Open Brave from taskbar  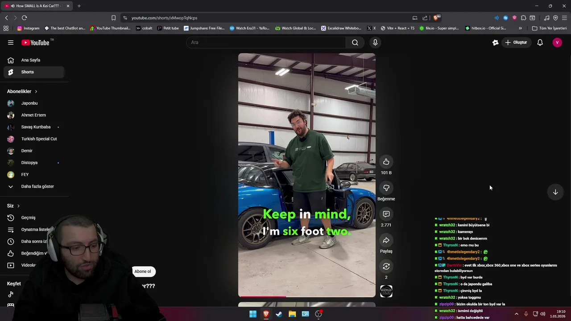(x=266, y=314)
